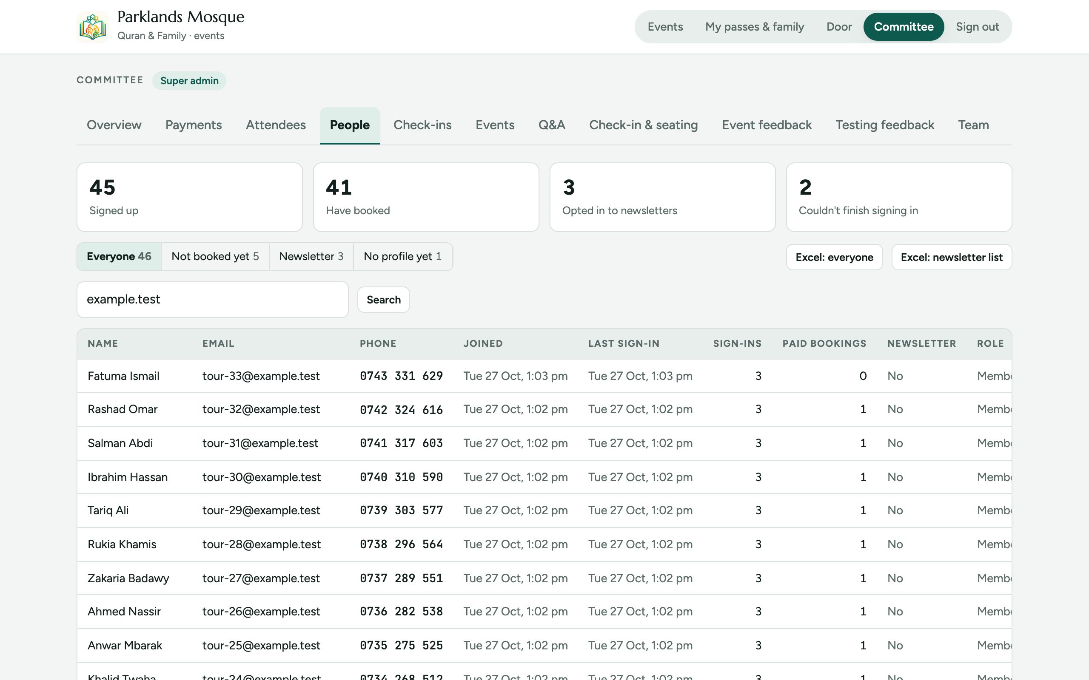Click email tour-28@example.test
Viewport: 1089px width, 680px height.
(x=262, y=544)
